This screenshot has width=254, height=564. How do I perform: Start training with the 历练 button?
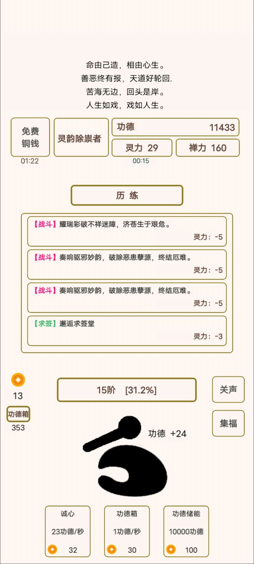[x=127, y=195]
